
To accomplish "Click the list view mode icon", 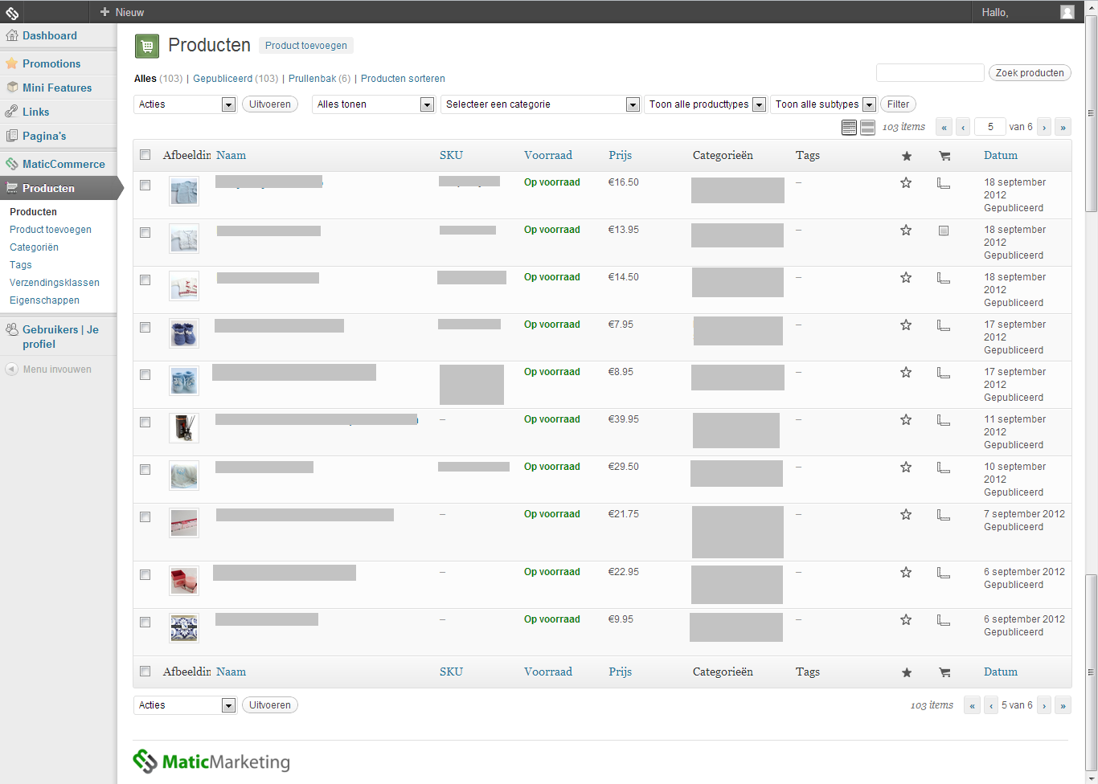I will [849, 127].
